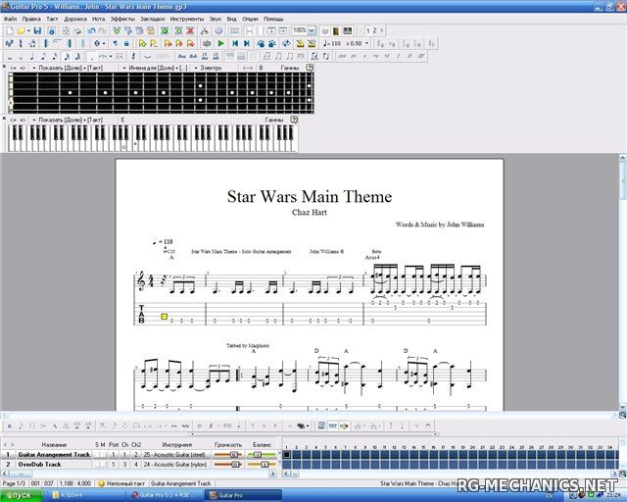627x502 pixels.
Task: Click the yellow note marker in tablature
Action: (x=164, y=317)
